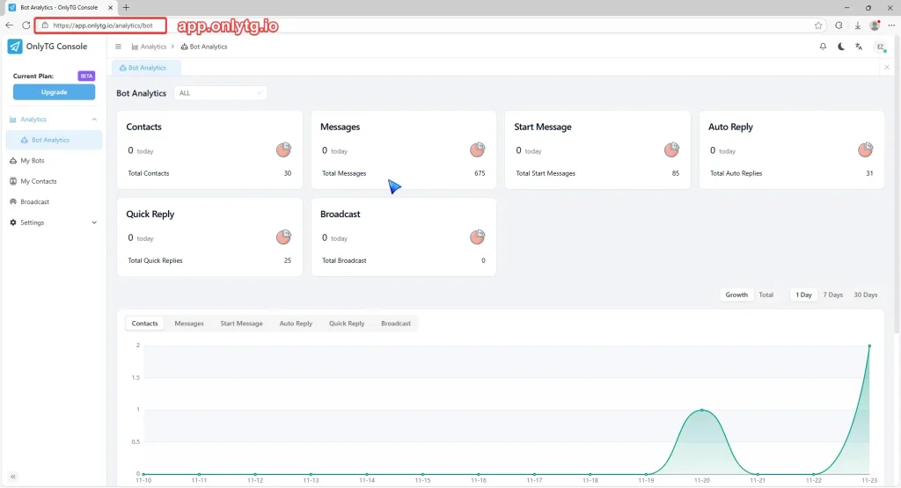The height and width of the screenshot is (488, 901).
Task: Open My Bots in the sidebar
Action: [x=54, y=161]
